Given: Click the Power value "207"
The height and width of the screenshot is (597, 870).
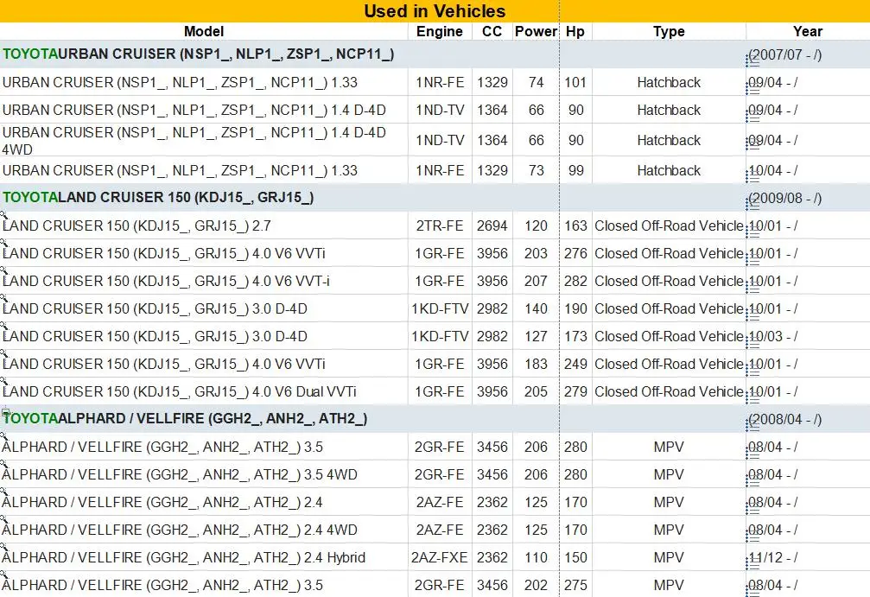Looking at the screenshot, I should [x=536, y=282].
